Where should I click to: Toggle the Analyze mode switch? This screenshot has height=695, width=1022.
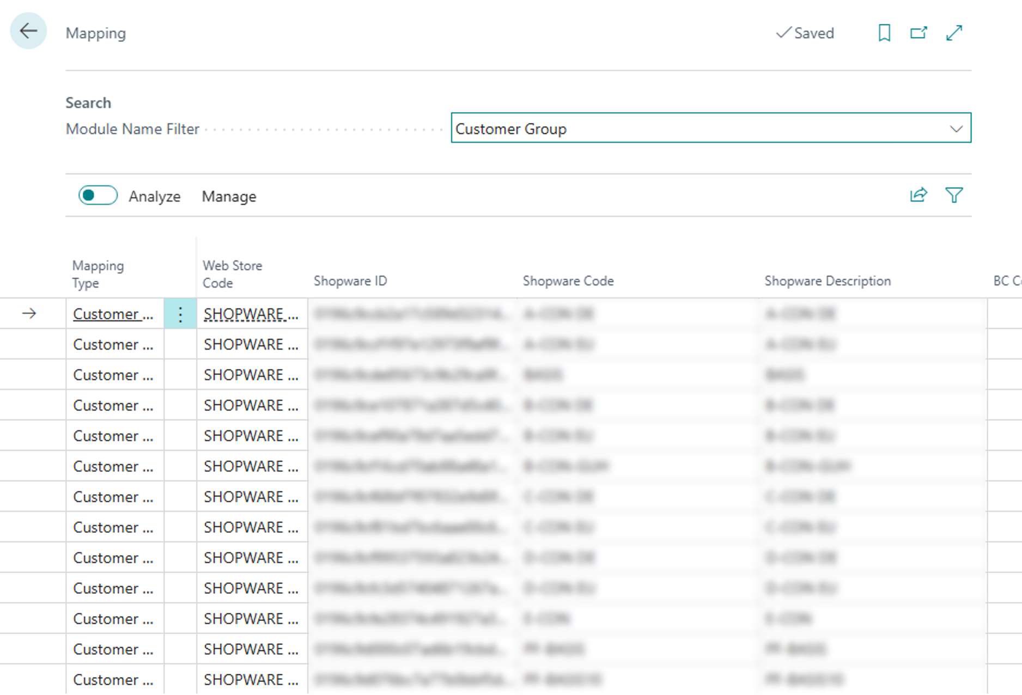pyautogui.click(x=98, y=195)
